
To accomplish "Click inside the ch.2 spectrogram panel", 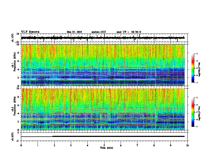I will coord(103,109).
